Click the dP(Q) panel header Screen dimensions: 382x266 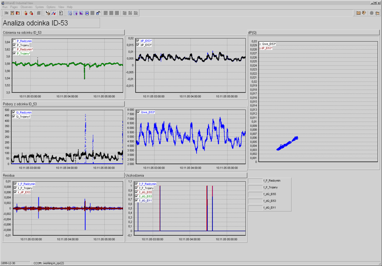pos(314,33)
